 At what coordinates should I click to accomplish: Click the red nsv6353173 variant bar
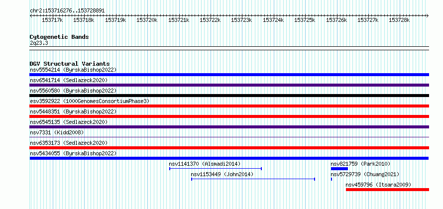pos(229,148)
